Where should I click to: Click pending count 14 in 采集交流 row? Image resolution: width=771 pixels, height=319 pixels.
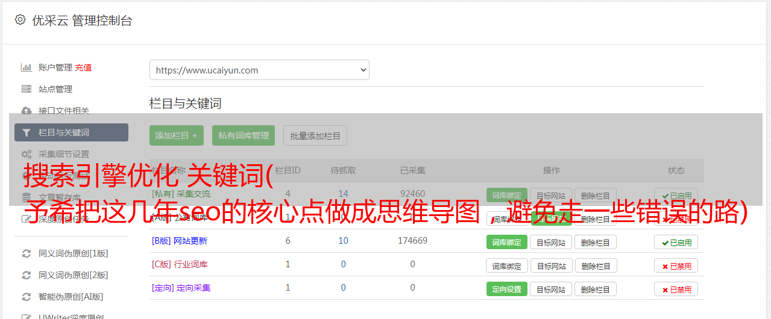(343, 194)
